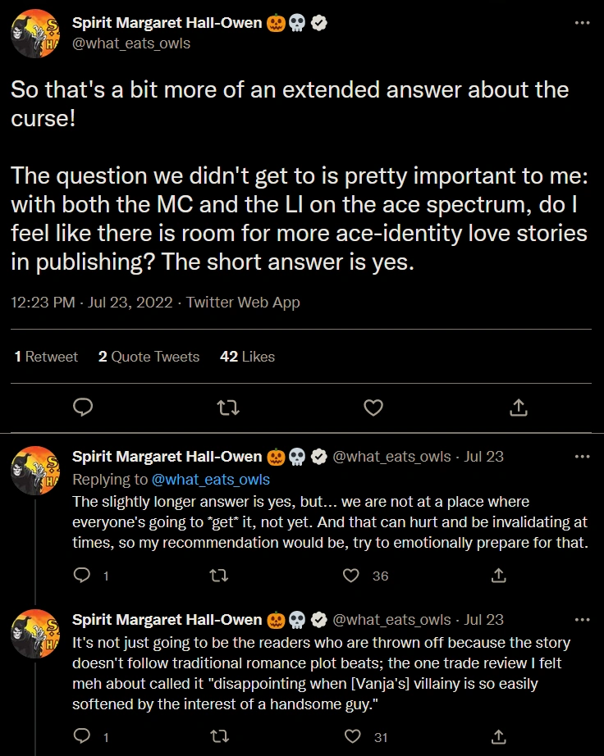Viewport: 604px width, 756px height.
Task: Open more menu on trade review reply
Action: [583, 620]
